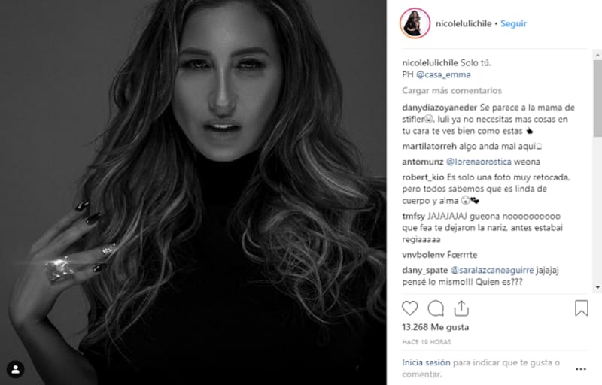The height and width of the screenshot is (385, 602).
Task: Open the HACE 19 HORAS timestamp link
Action: (x=427, y=341)
